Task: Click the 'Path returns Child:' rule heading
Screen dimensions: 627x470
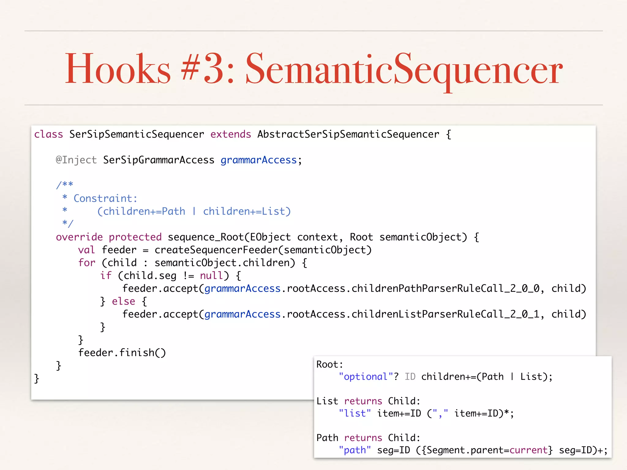Action: [x=368, y=438]
